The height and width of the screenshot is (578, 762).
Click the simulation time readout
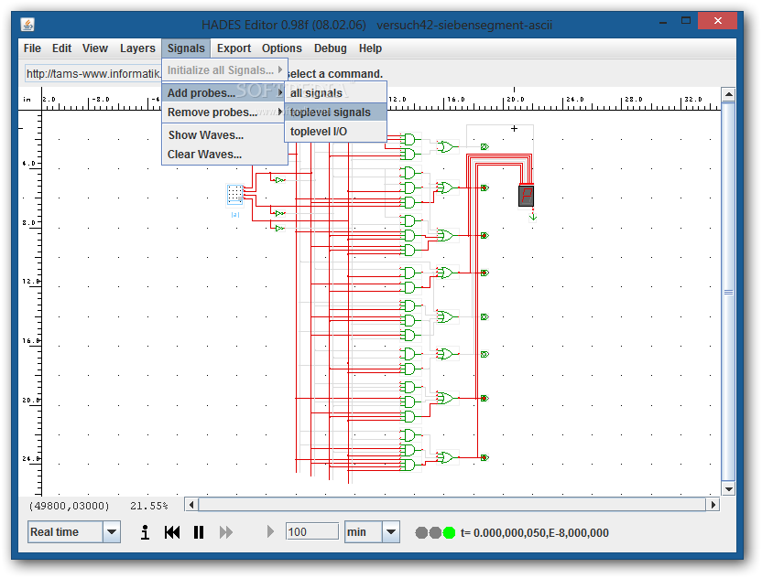pyautogui.click(x=535, y=533)
